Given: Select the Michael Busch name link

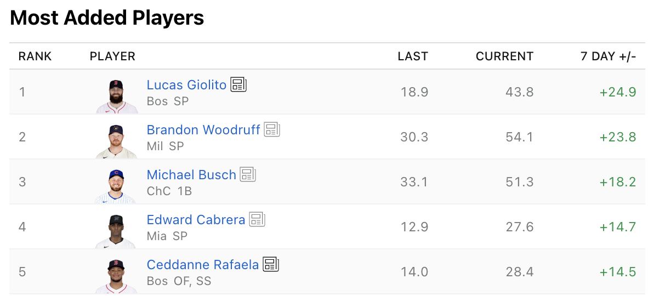Looking at the screenshot, I should tap(191, 175).
